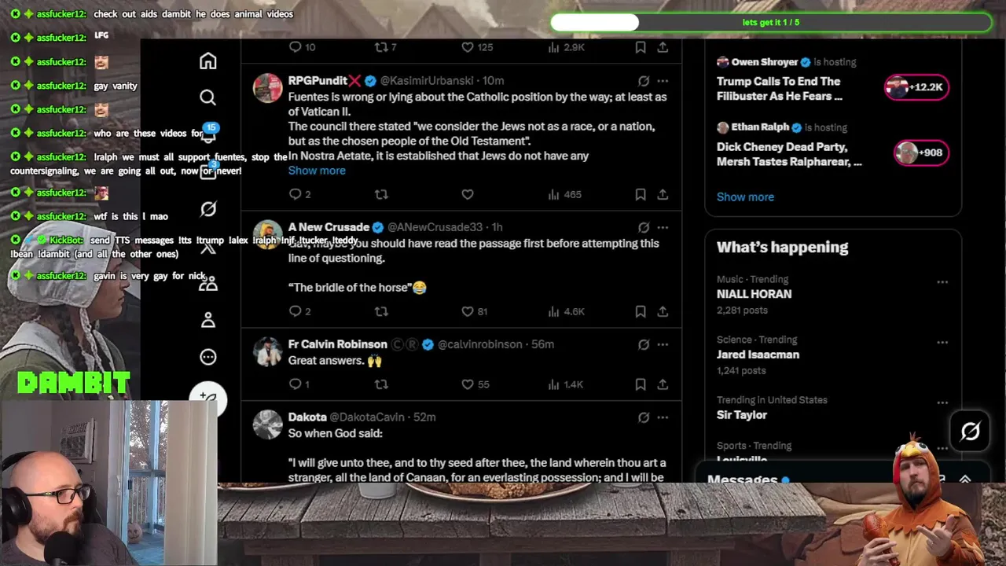Open the Grok icon in left sidebar
Screen dimensions: 1006x566
(x=207, y=208)
